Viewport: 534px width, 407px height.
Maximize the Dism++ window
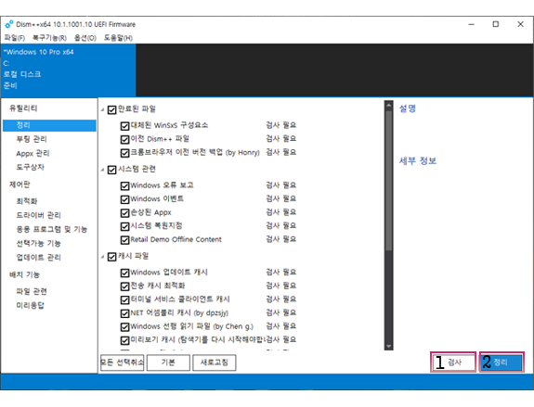(x=496, y=24)
